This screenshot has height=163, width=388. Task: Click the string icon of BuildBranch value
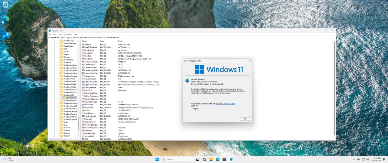click(x=83, y=50)
